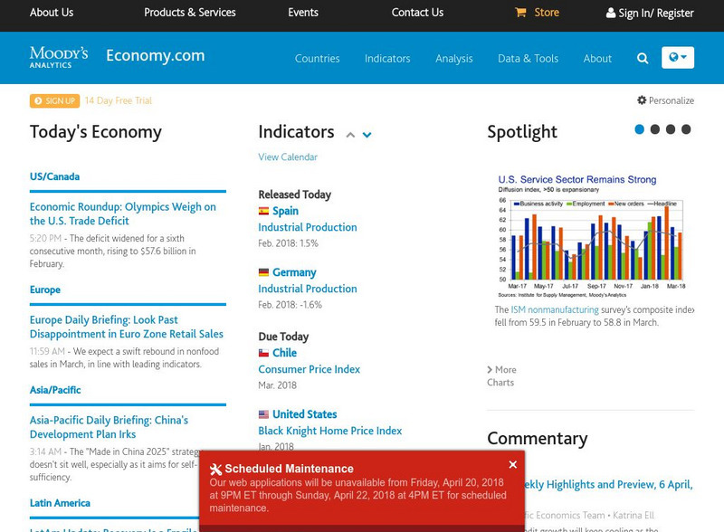Viewport: 724px width, 532px height.
Task: Click Economy.com site title
Action: (x=155, y=55)
